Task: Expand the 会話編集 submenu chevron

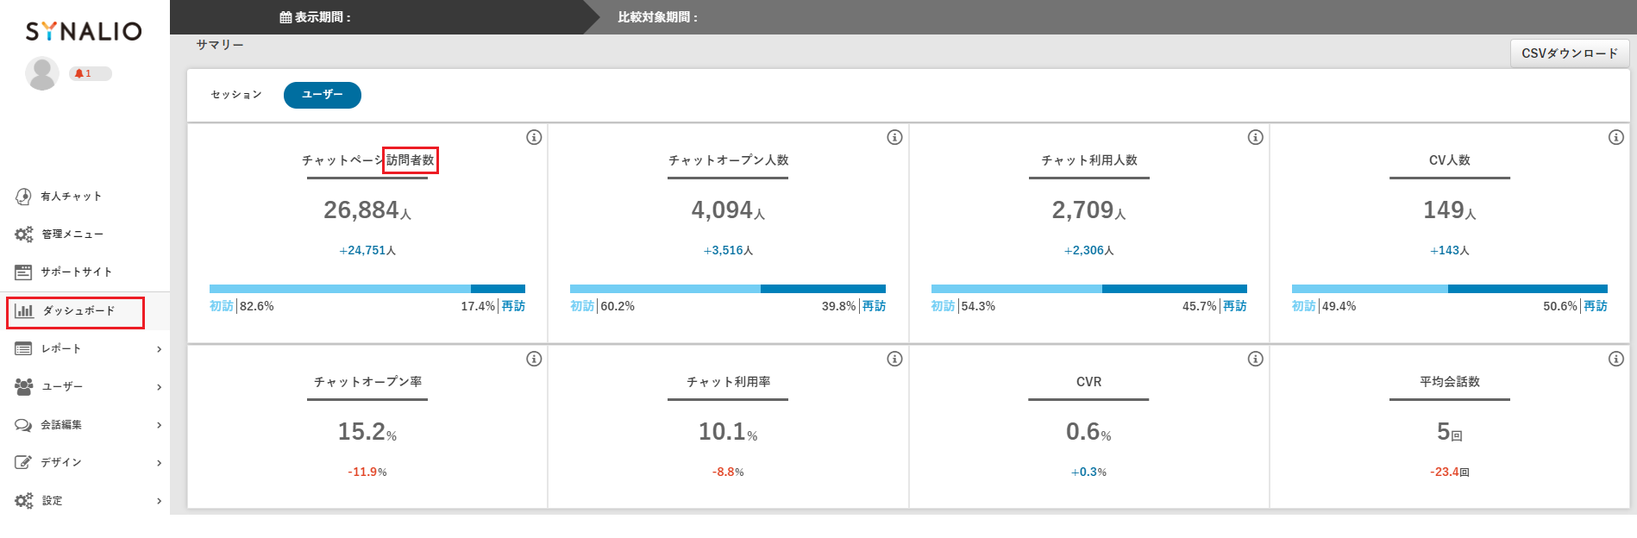Action: click(160, 425)
